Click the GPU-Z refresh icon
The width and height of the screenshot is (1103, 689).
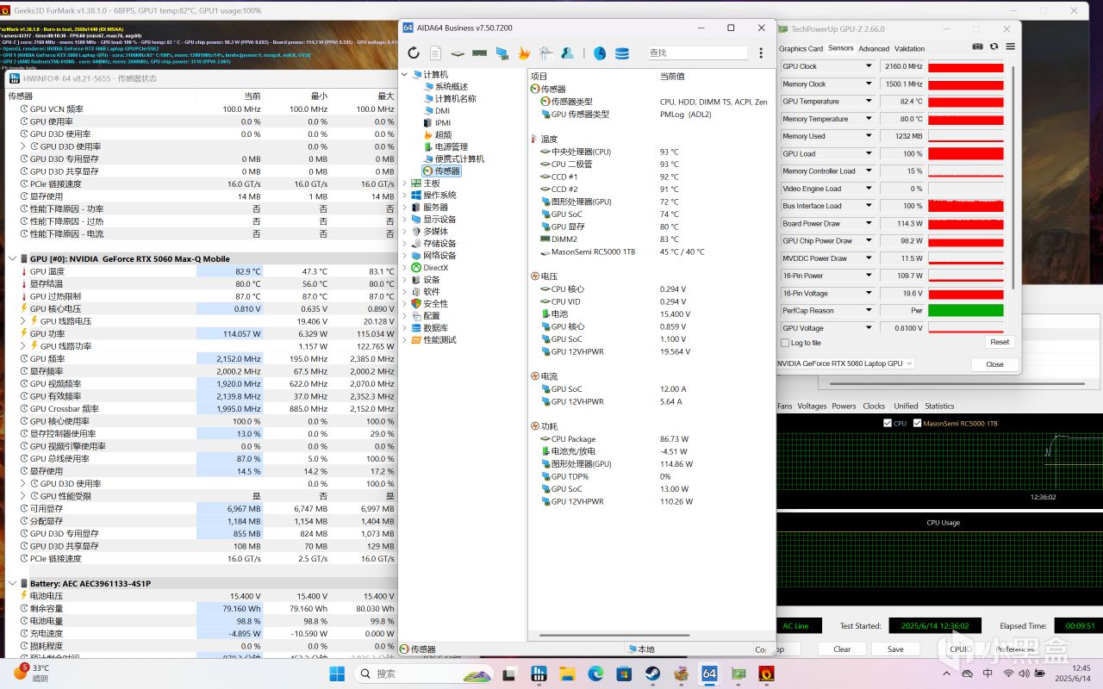(x=994, y=47)
